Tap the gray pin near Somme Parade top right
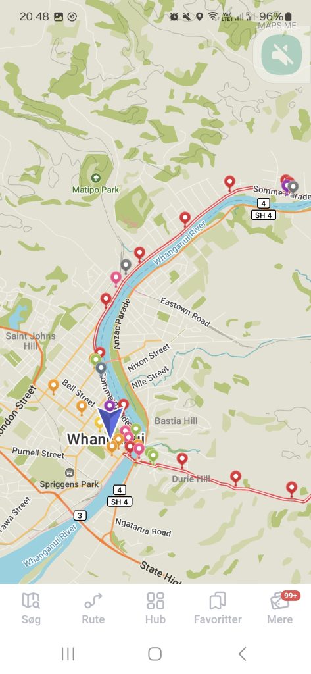This screenshot has height=674, width=311. pos(293,187)
